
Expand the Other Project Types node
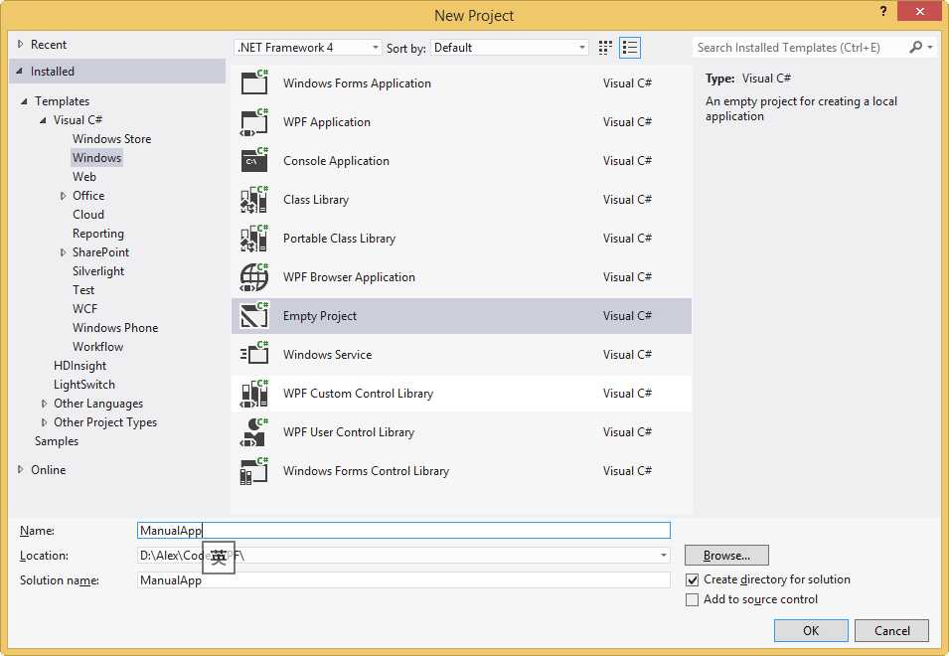coord(44,421)
